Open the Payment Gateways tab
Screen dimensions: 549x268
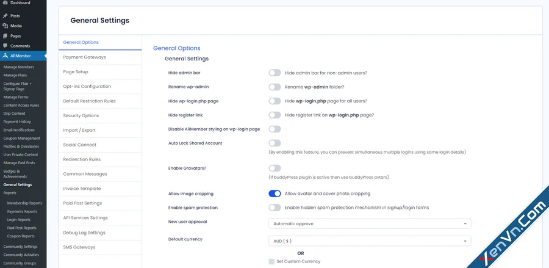pyautogui.click(x=100, y=57)
